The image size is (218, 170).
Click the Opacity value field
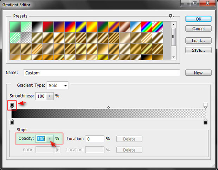tap(41, 139)
